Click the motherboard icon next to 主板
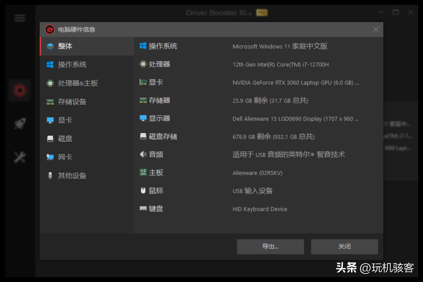Image resolution: width=423 pixels, height=282 pixels. tap(143, 172)
